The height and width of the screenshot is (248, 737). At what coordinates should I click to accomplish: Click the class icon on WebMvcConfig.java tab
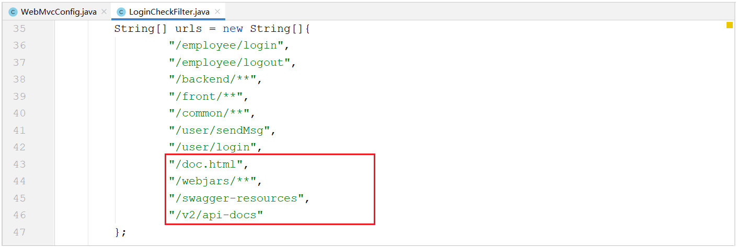coord(13,11)
